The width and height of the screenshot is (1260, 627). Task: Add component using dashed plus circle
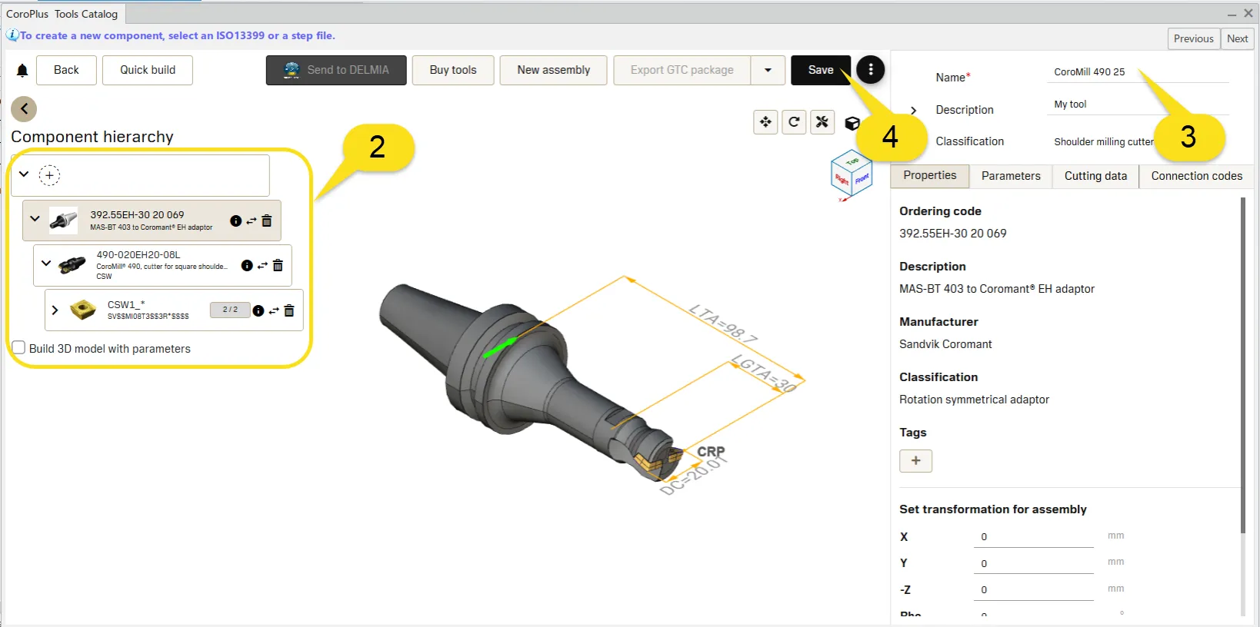tap(49, 175)
